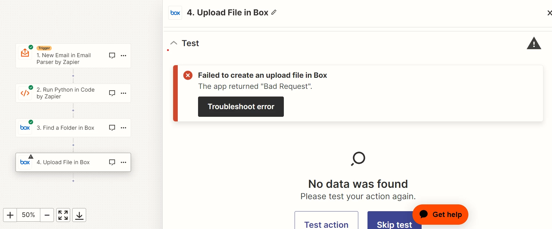Click 'The app returned Bad Request' text

tap(255, 86)
